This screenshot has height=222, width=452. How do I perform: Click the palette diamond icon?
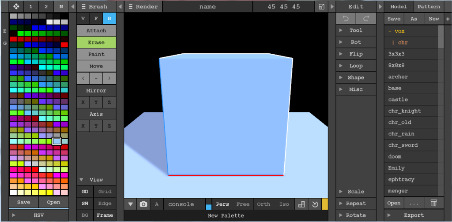[16, 7]
